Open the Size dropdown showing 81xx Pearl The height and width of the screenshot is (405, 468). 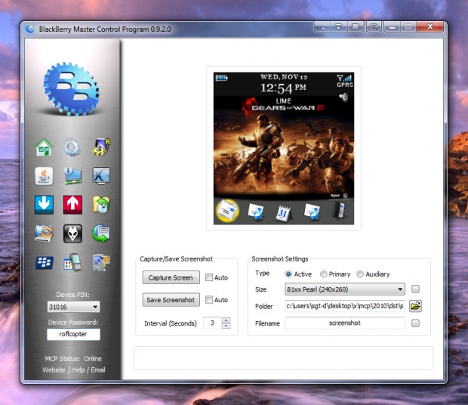(x=345, y=289)
